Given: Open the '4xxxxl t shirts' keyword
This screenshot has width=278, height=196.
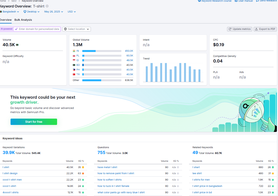Looking at the screenshot, I should (x=11, y=192).
